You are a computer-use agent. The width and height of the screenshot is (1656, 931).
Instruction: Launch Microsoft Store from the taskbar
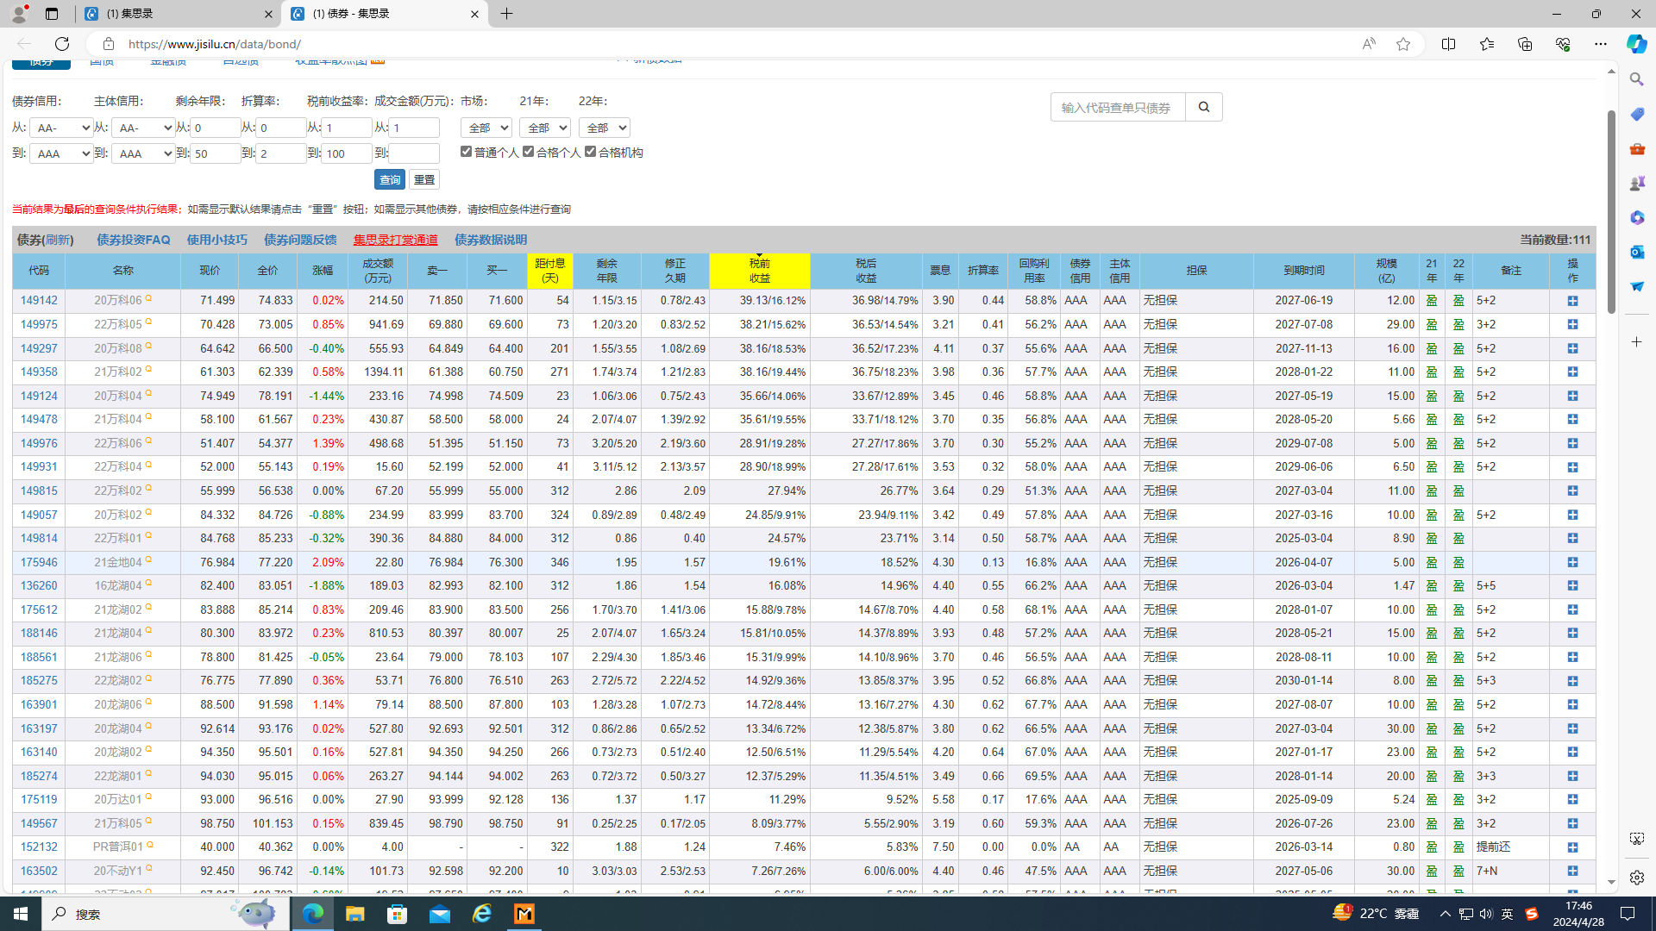(397, 914)
